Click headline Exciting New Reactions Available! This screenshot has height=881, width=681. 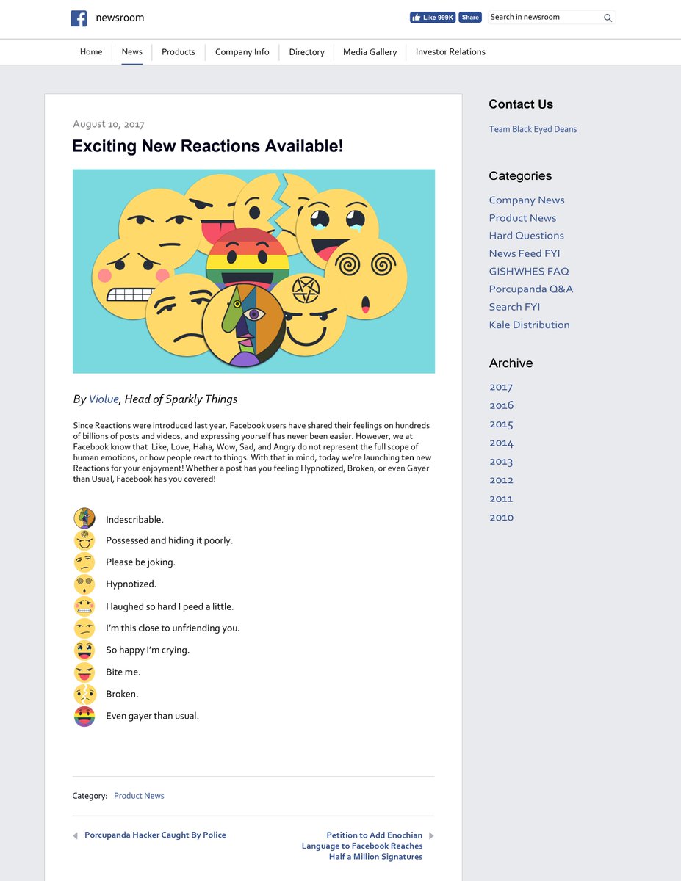point(207,146)
